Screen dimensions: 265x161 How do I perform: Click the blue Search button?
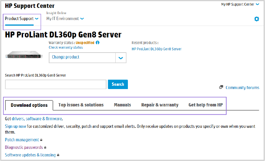click(x=118, y=84)
